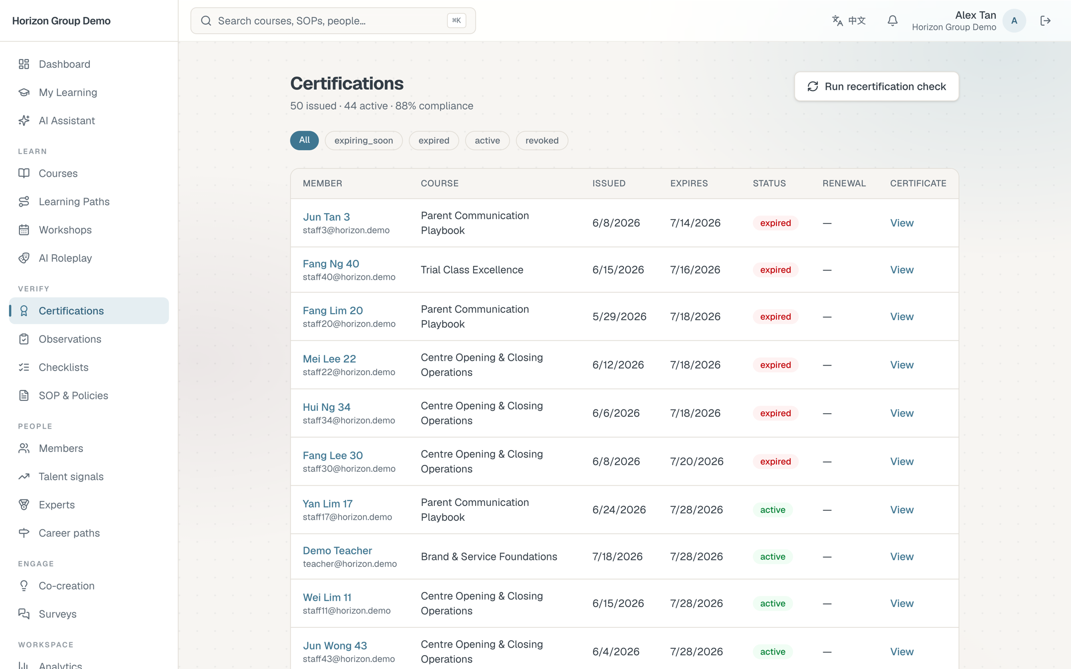Click the Certifications badge icon
The height and width of the screenshot is (669, 1071).
24,311
